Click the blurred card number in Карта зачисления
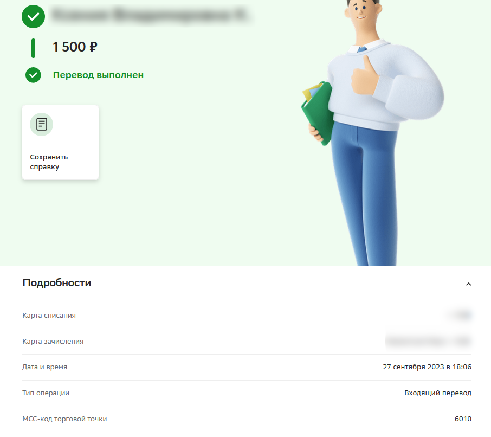The image size is (491, 437). click(428, 341)
